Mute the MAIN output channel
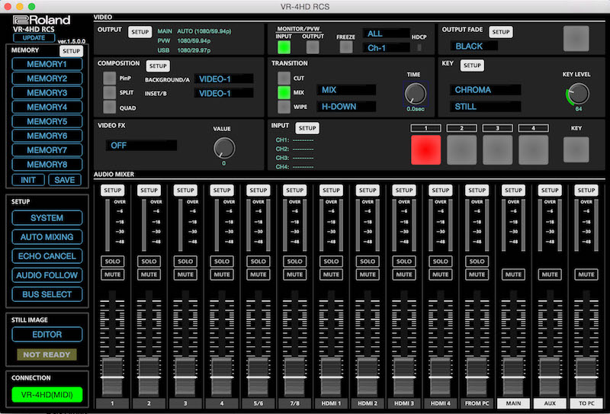Screen dimensions: 610x414 pos(513,274)
